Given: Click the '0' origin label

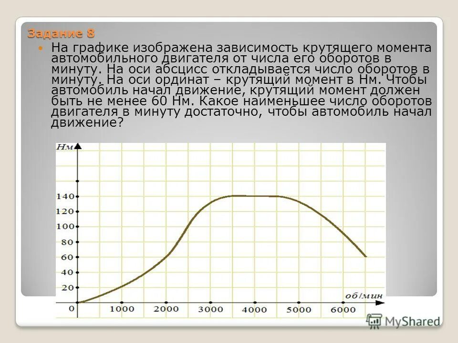Looking at the screenshot, I should tap(72, 309).
